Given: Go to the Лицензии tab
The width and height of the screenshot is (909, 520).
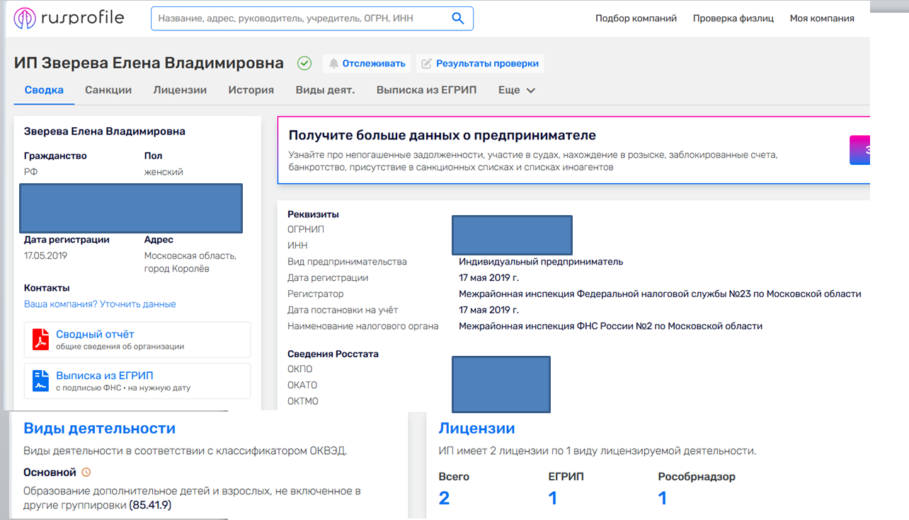Looking at the screenshot, I should (180, 91).
